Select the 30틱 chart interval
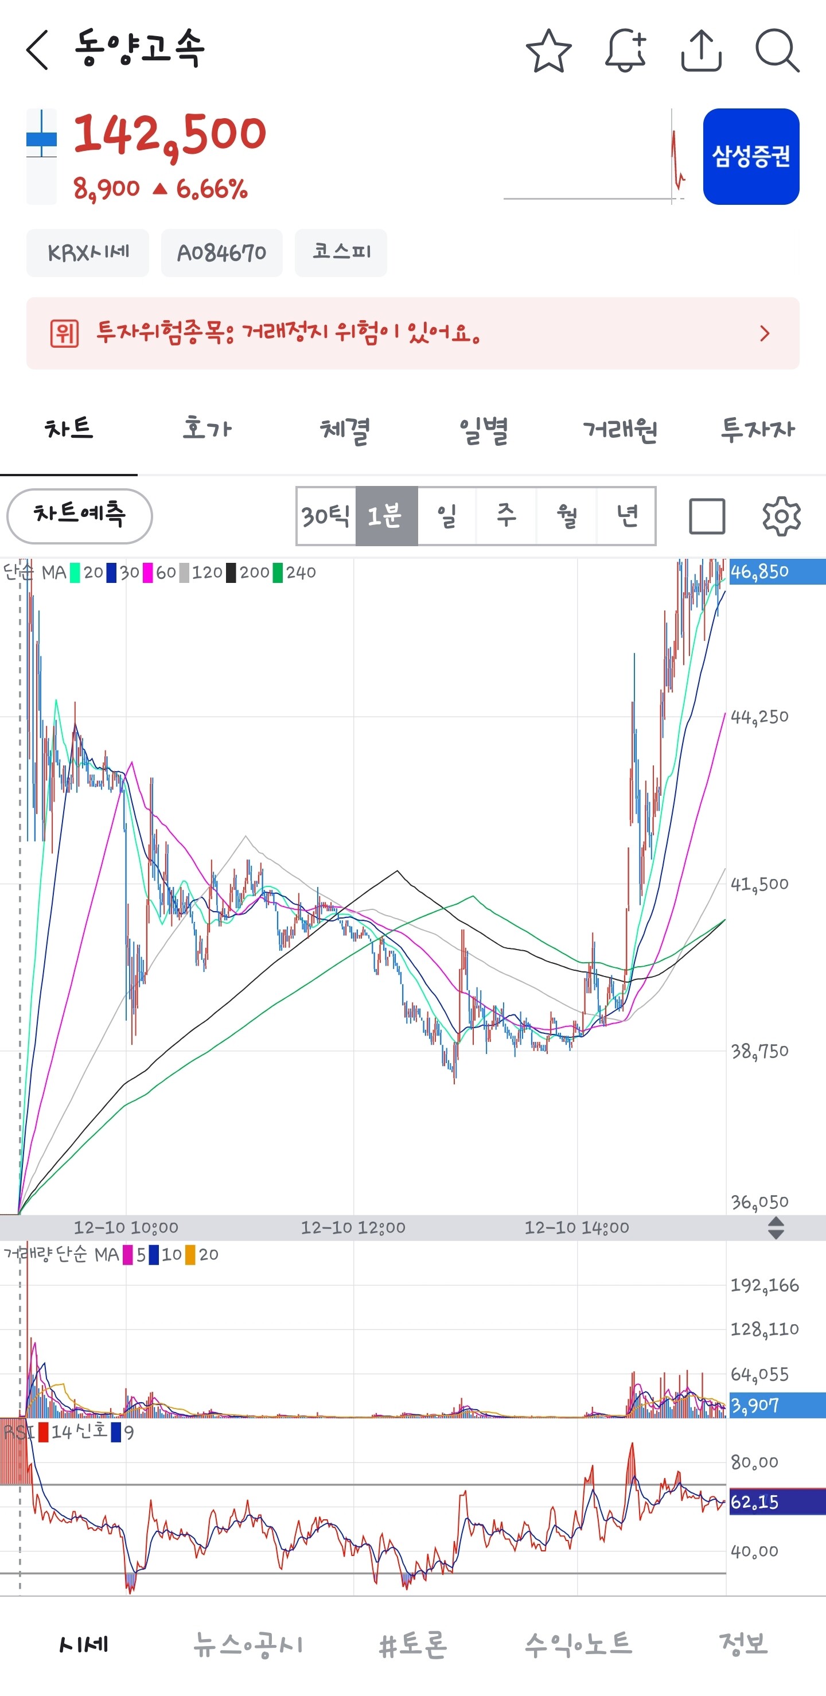826x1696 pixels. coord(326,516)
